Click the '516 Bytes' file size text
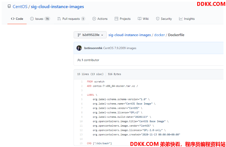Screen dimensions: 226x147 point(115,74)
